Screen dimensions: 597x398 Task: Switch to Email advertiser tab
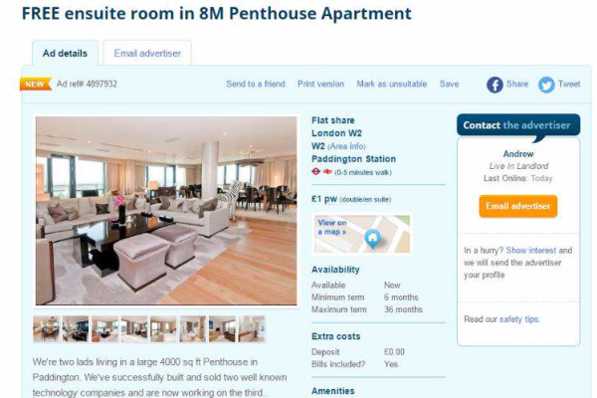click(x=147, y=53)
